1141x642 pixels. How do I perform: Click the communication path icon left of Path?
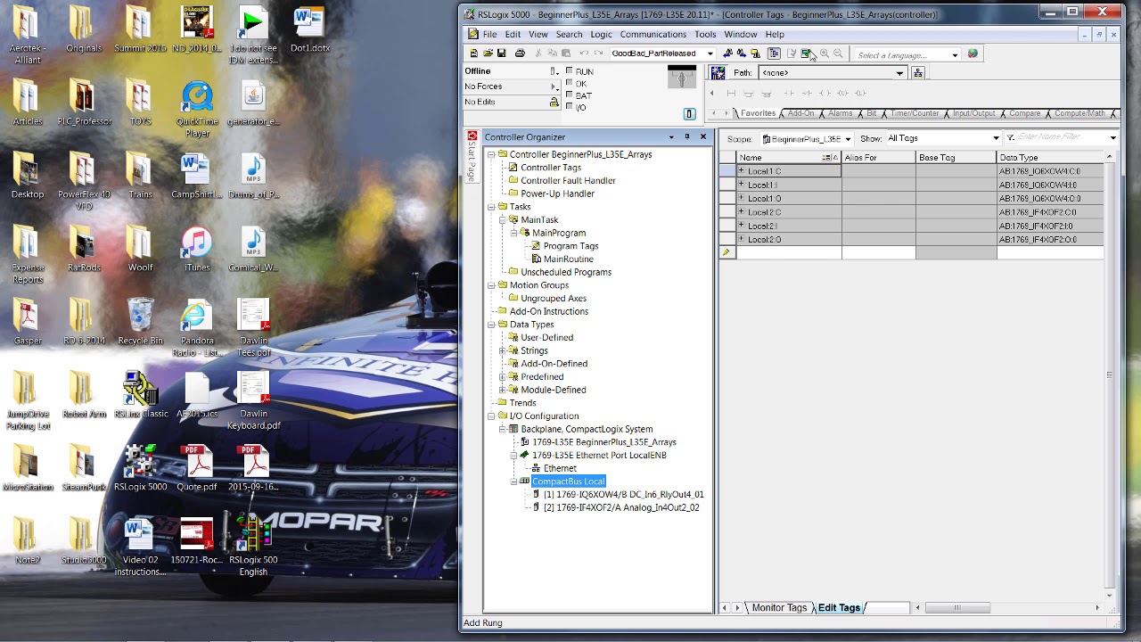pyautogui.click(x=718, y=73)
